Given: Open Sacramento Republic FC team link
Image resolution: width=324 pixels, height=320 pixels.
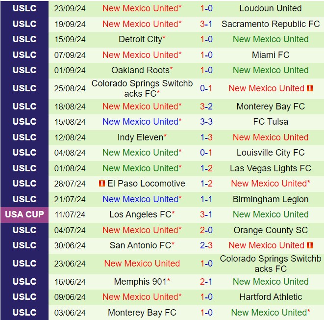Looking at the screenshot, I should [271, 24].
